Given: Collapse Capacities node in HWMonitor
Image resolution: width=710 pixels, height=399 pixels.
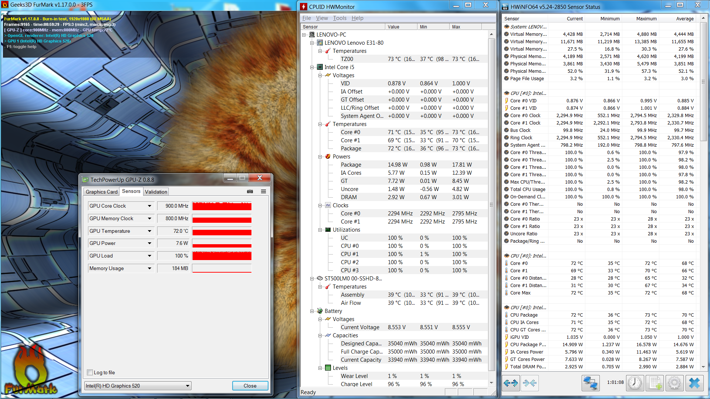Looking at the screenshot, I should pyautogui.click(x=320, y=335).
